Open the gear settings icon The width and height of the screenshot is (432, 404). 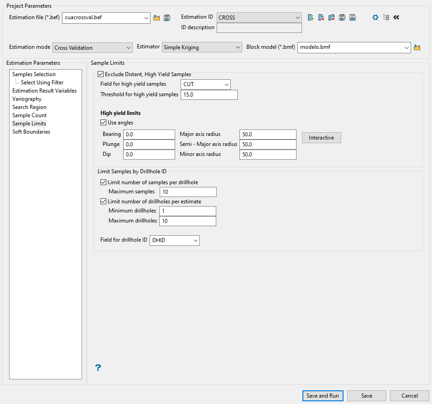375,17
